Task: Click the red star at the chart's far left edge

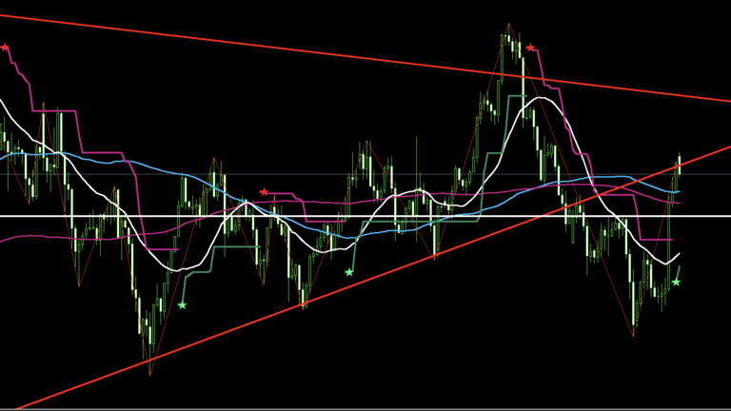Action: tap(5, 47)
